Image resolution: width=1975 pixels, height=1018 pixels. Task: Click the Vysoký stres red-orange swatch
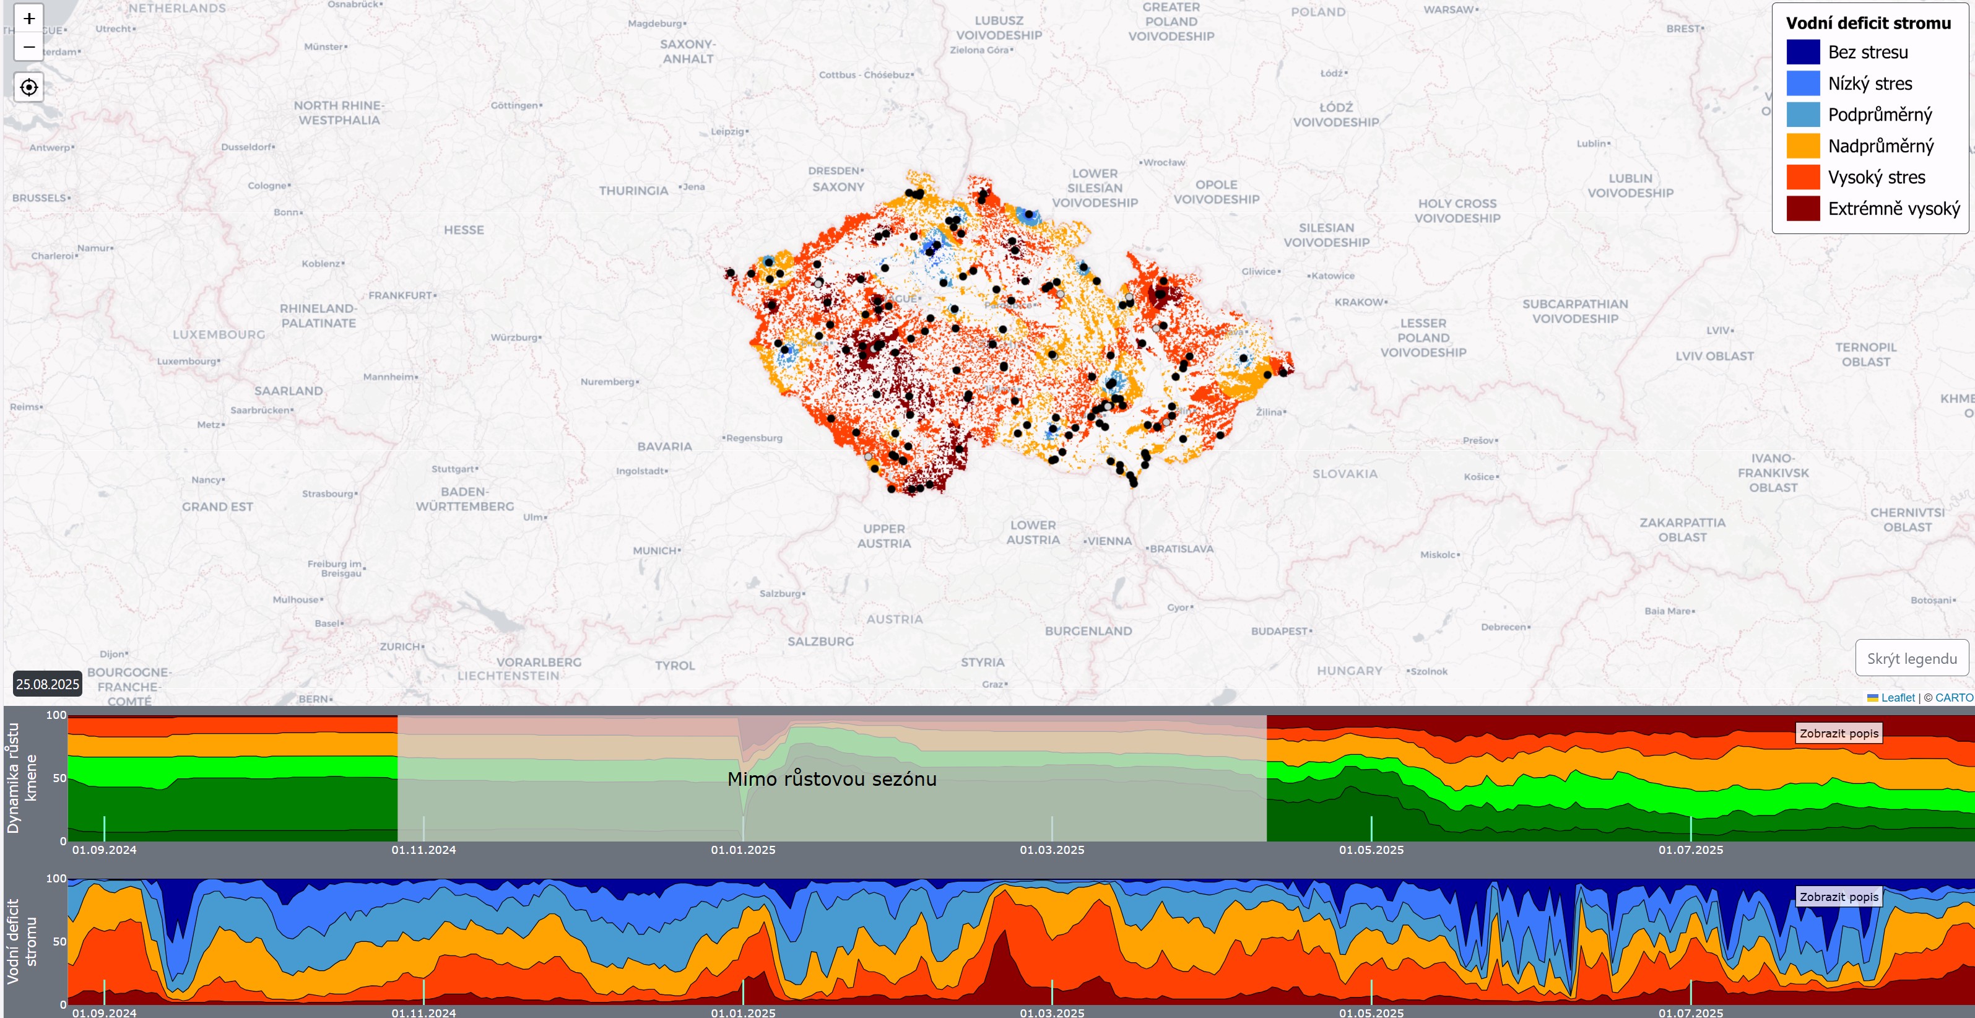[1802, 177]
